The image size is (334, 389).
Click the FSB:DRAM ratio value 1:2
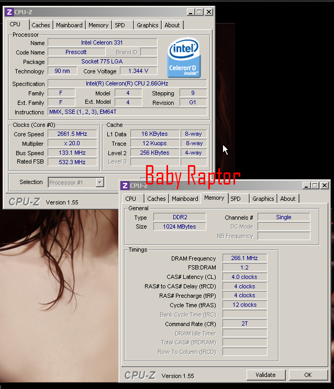pyautogui.click(x=245, y=267)
